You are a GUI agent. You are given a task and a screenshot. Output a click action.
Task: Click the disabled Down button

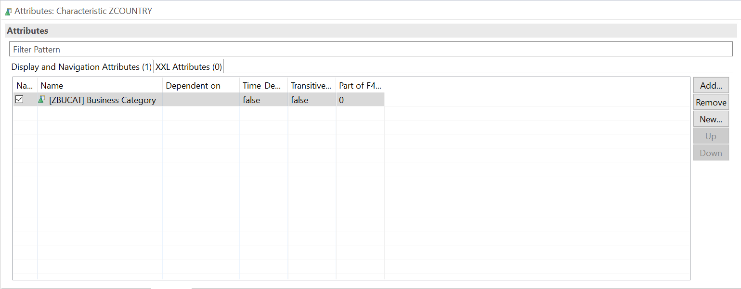point(711,153)
